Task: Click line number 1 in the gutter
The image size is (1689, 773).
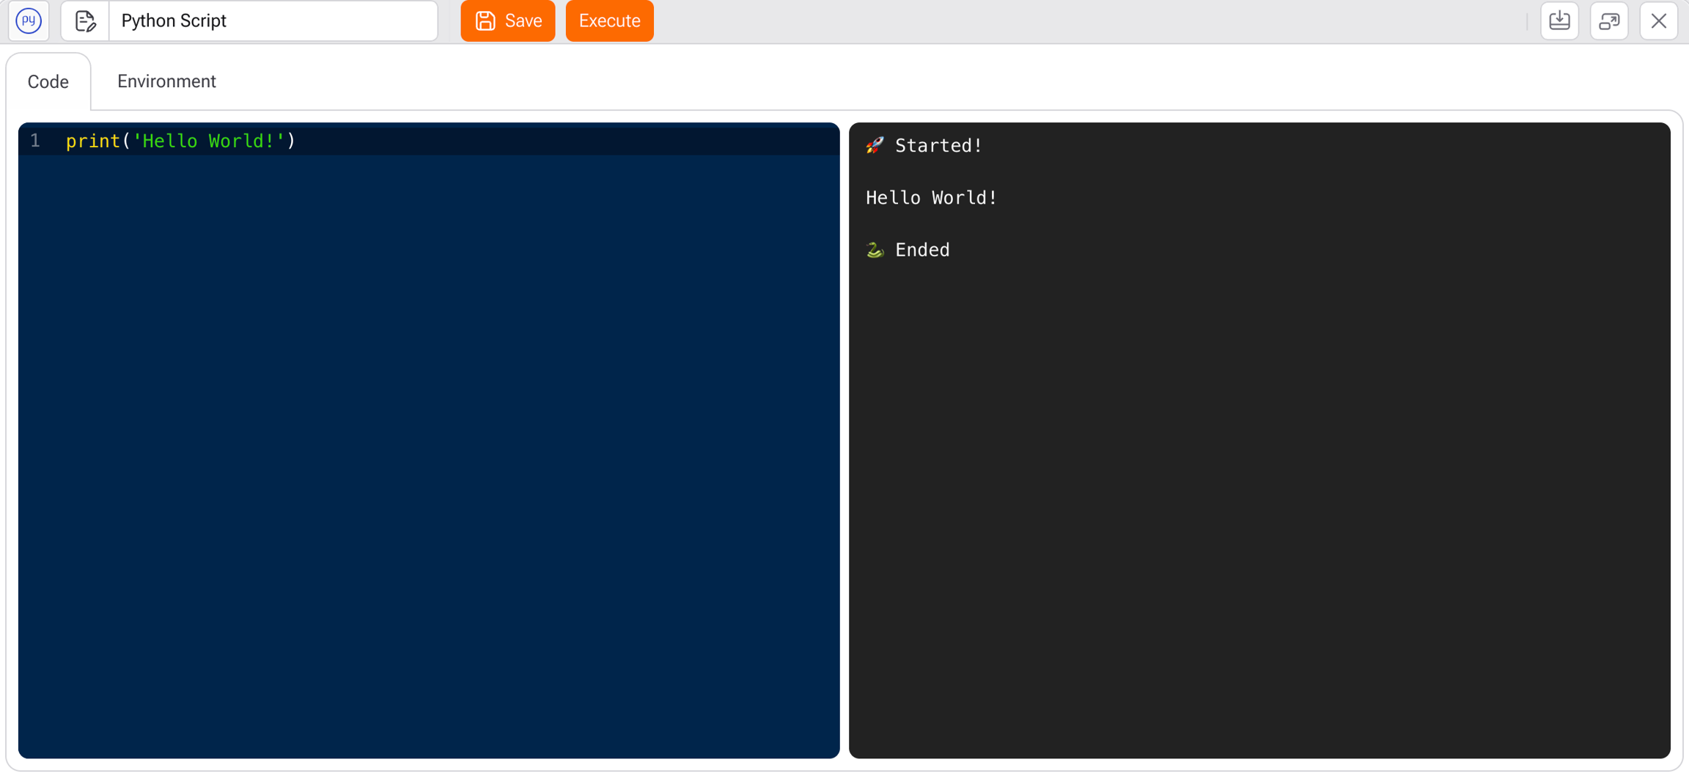Action: [35, 141]
